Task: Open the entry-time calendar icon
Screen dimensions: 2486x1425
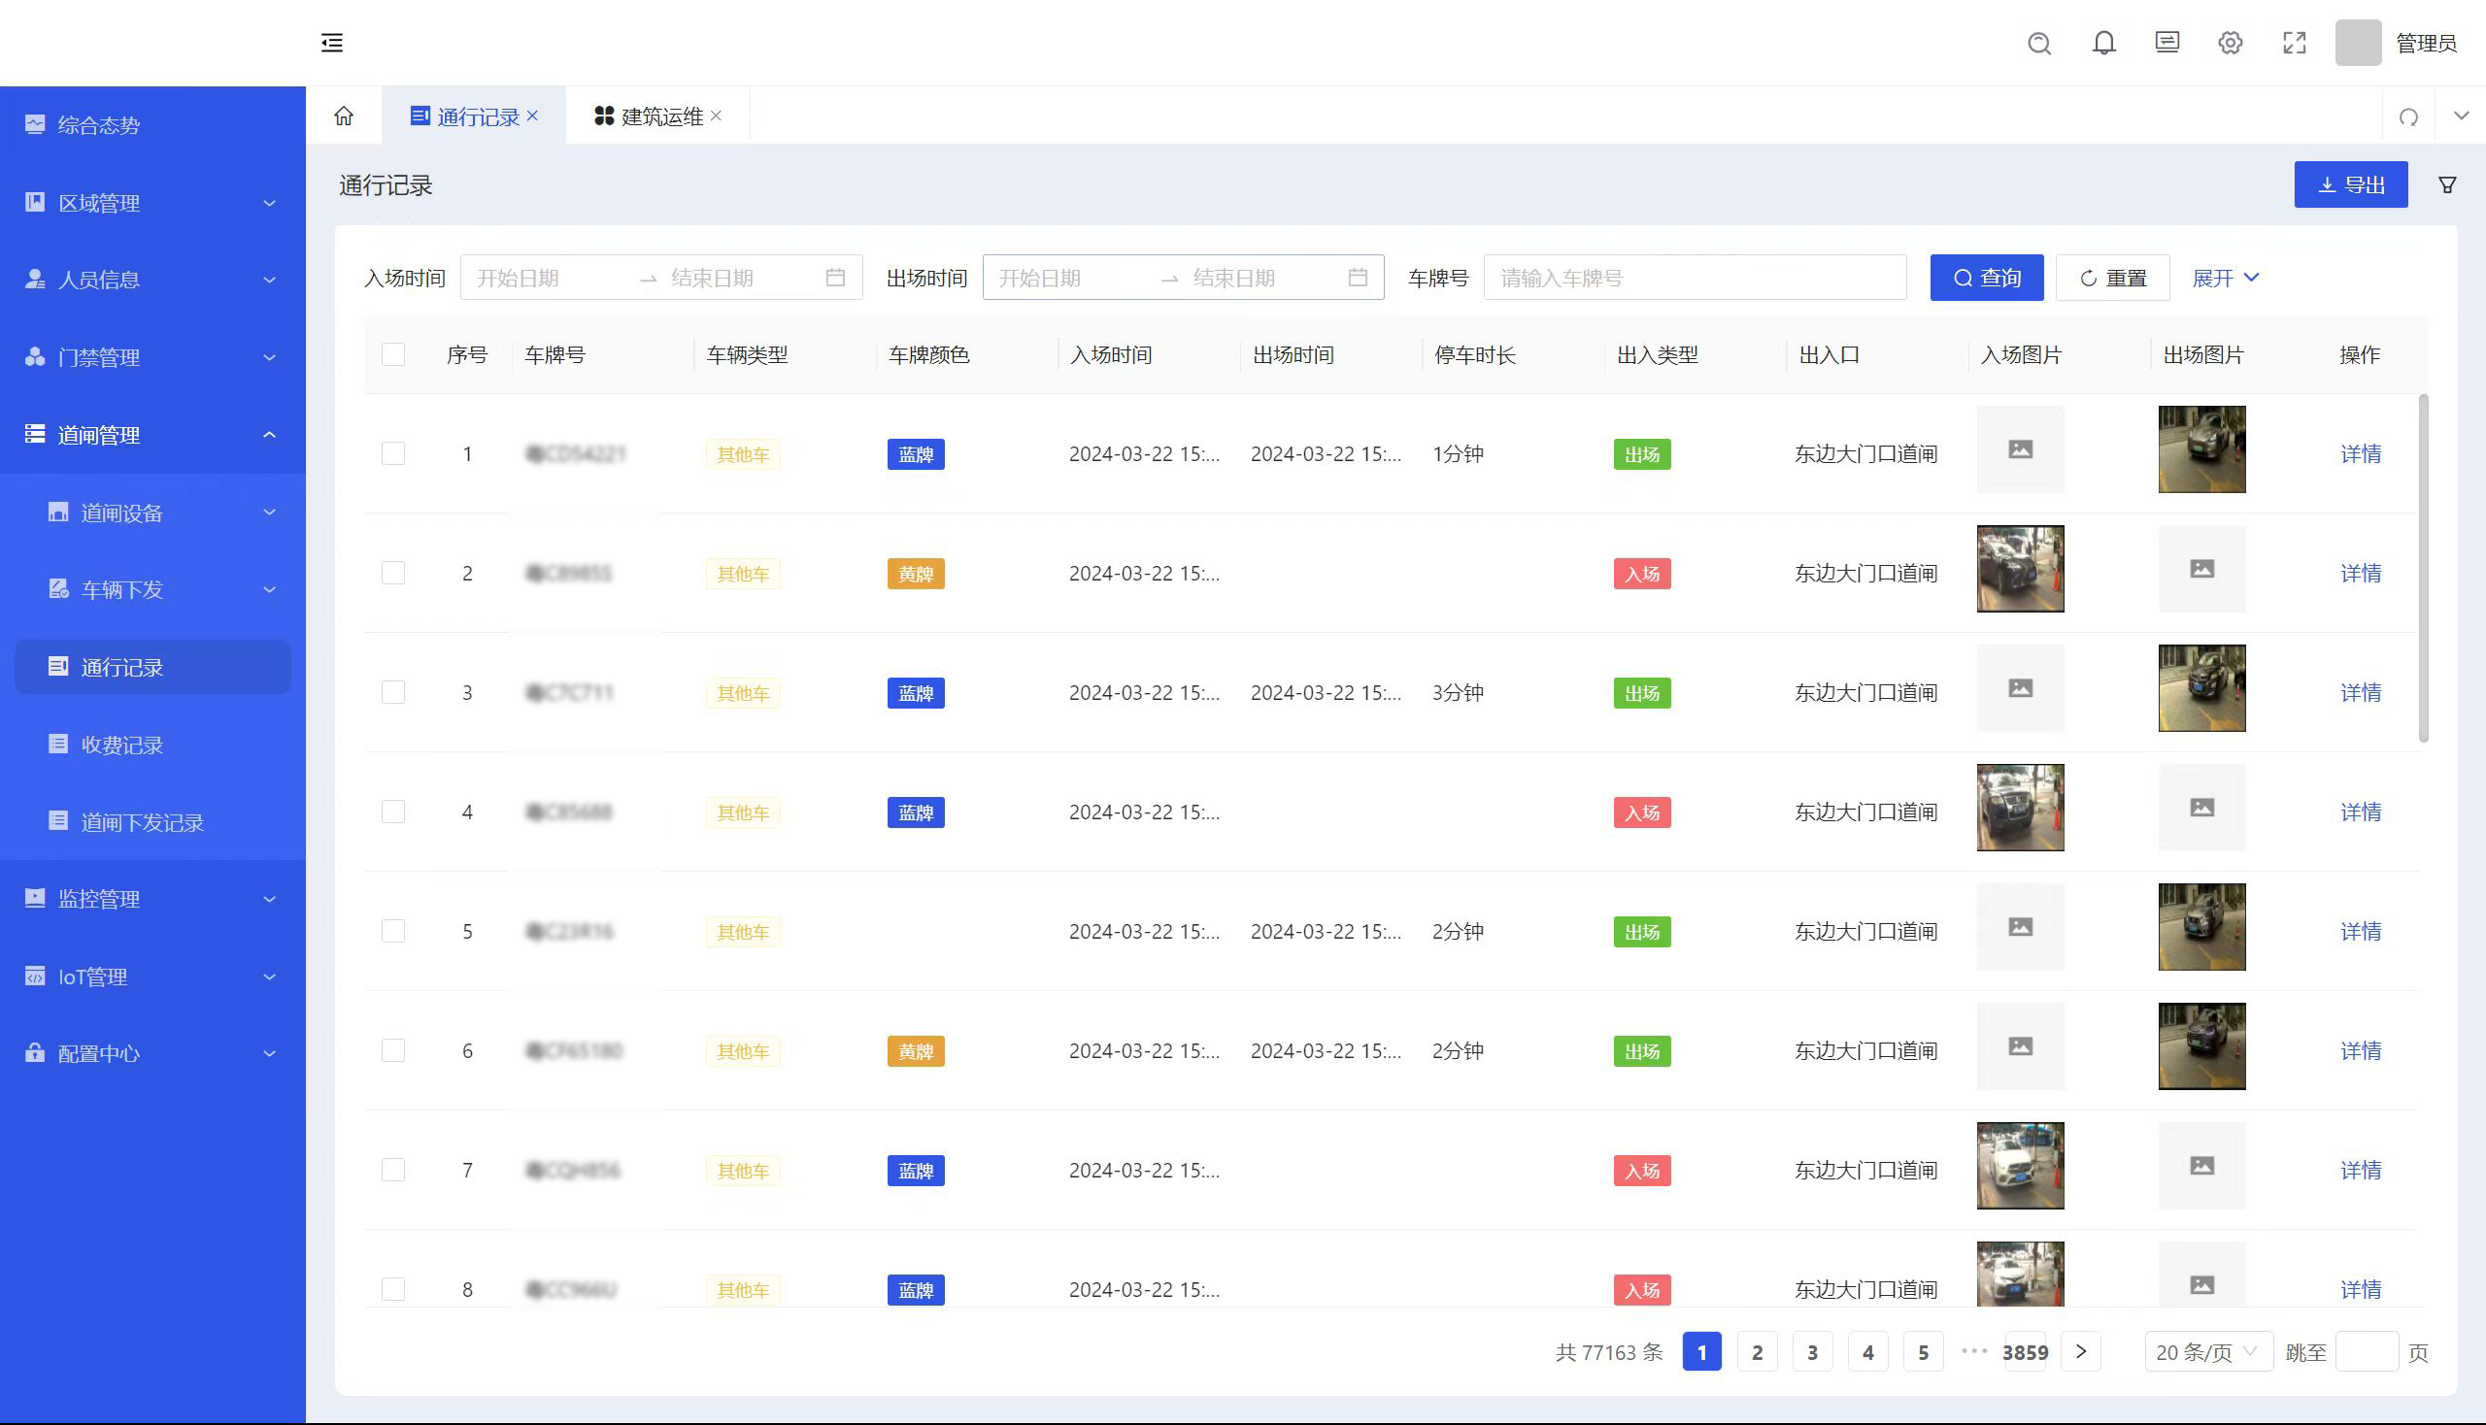Action: point(835,278)
